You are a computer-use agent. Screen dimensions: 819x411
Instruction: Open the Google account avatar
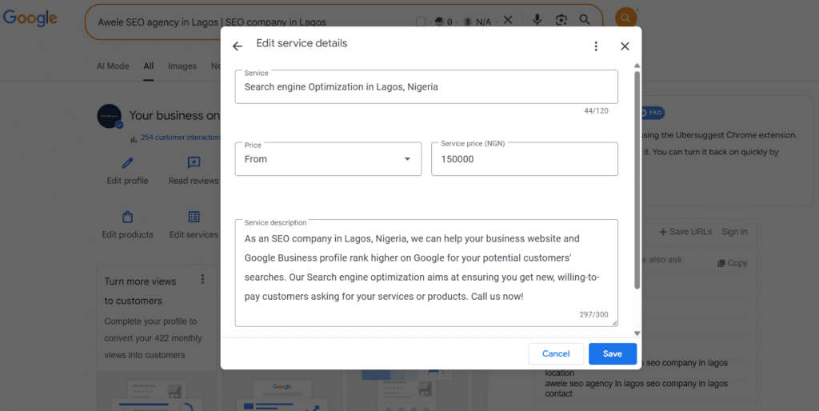coord(625,18)
